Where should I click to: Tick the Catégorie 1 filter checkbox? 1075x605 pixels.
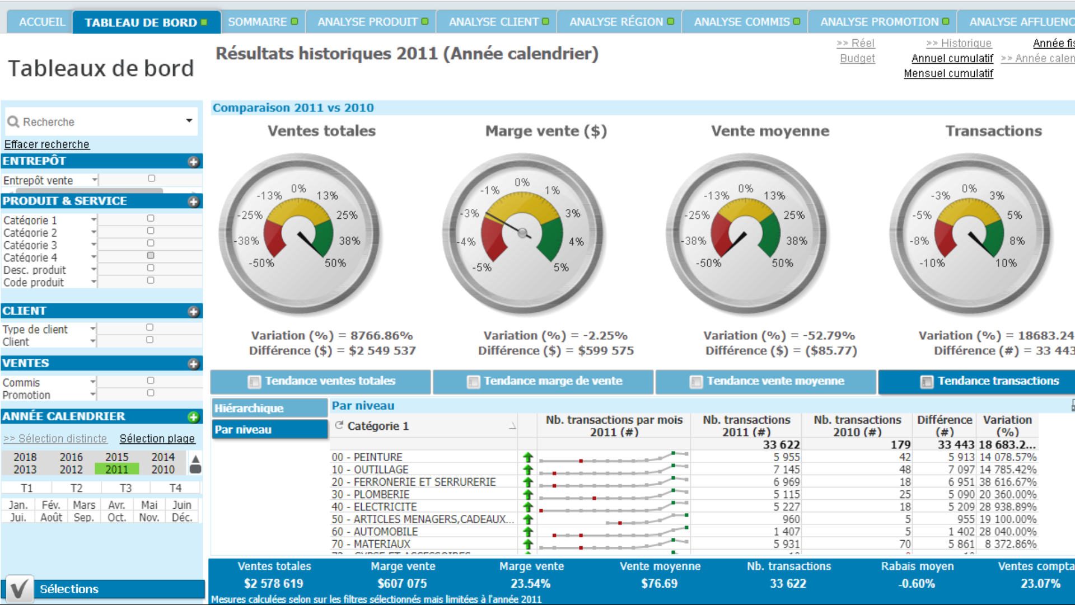[151, 218]
